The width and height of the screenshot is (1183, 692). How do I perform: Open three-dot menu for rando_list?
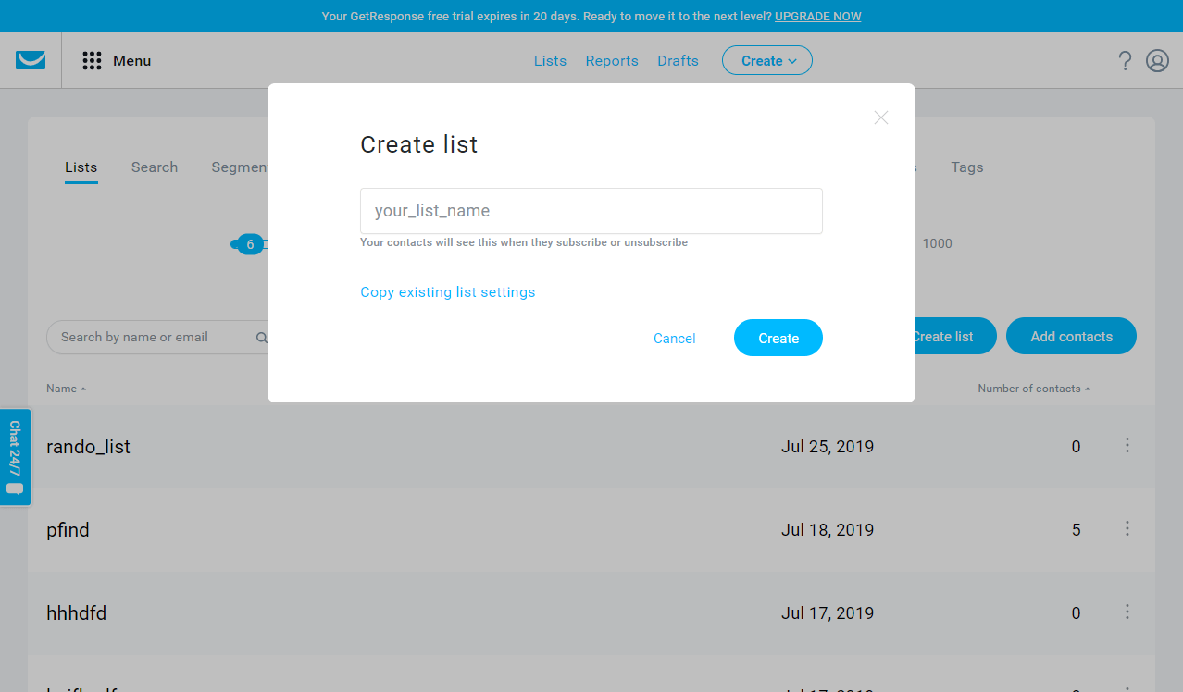pyautogui.click(x=1127, y=445)
